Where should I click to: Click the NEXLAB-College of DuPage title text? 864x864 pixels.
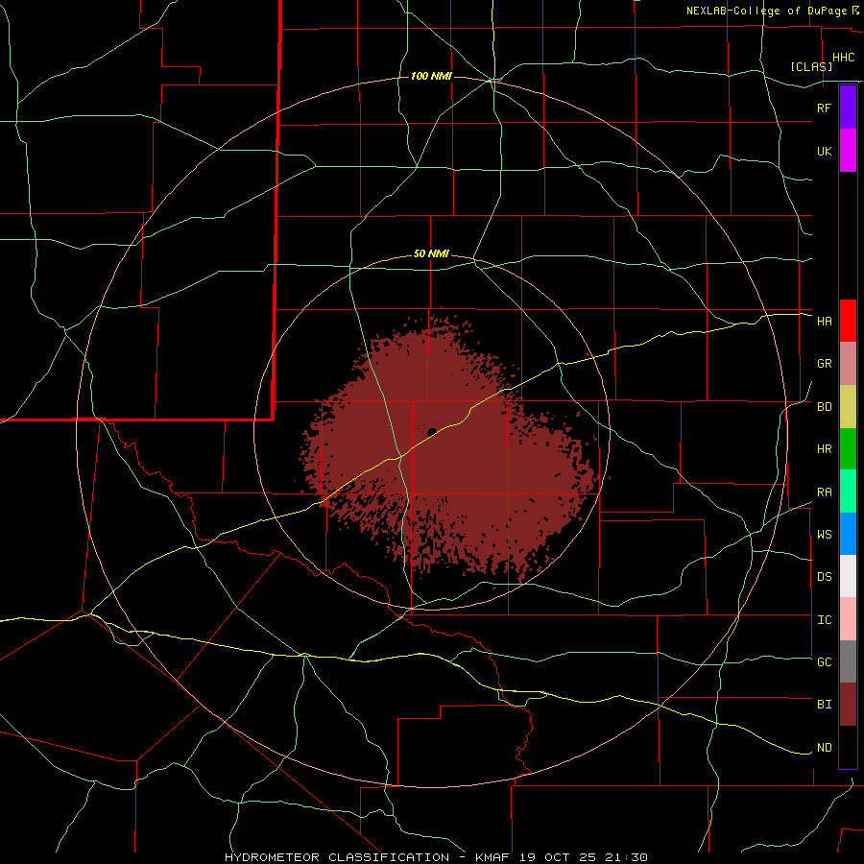point(766,11)
